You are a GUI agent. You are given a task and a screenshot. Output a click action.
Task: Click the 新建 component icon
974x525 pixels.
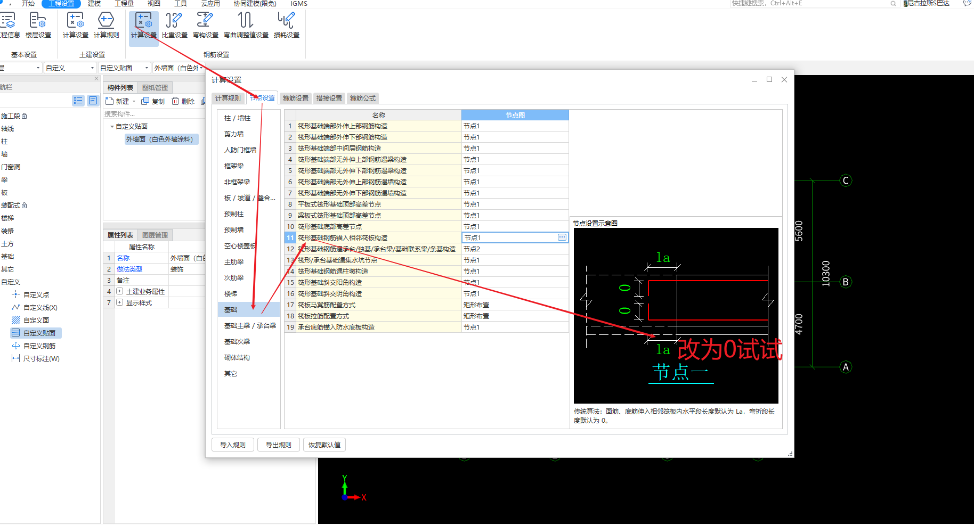pos(110,101)
